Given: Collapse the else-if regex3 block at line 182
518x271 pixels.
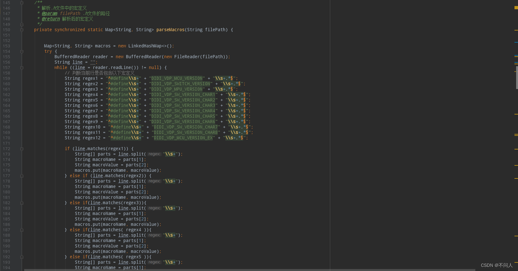Looking at the screenshot, I should [x=22, y=203].
